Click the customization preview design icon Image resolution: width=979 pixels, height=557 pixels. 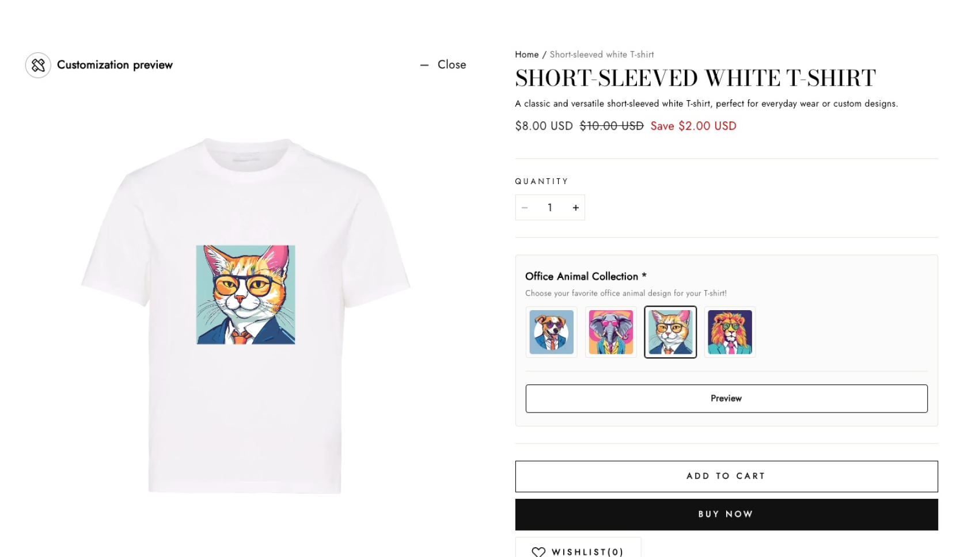point(38,66)
